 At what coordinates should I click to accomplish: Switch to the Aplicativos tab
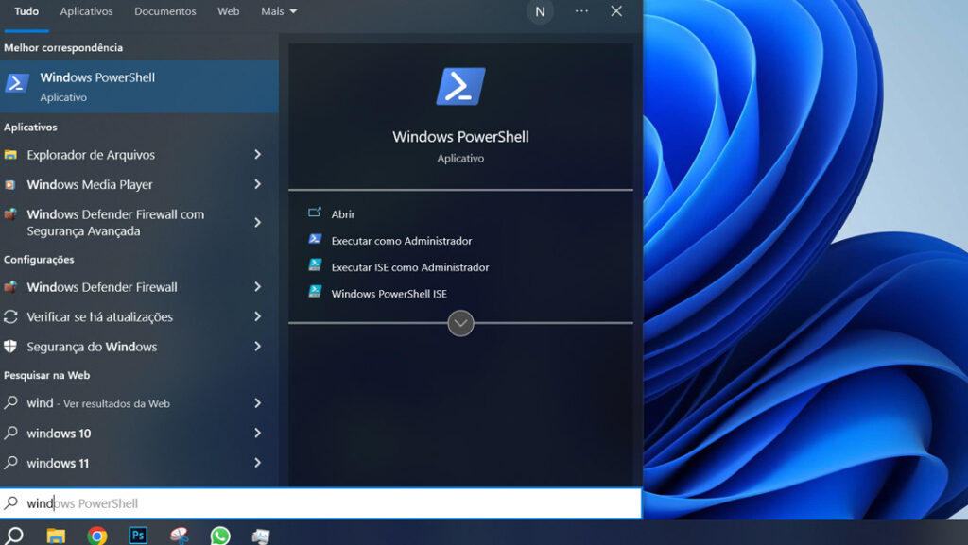tap(86, 10)
